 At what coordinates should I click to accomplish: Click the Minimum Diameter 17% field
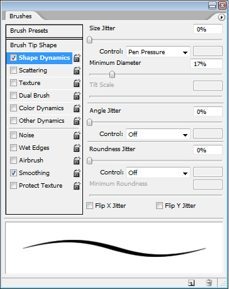point(206,64)
